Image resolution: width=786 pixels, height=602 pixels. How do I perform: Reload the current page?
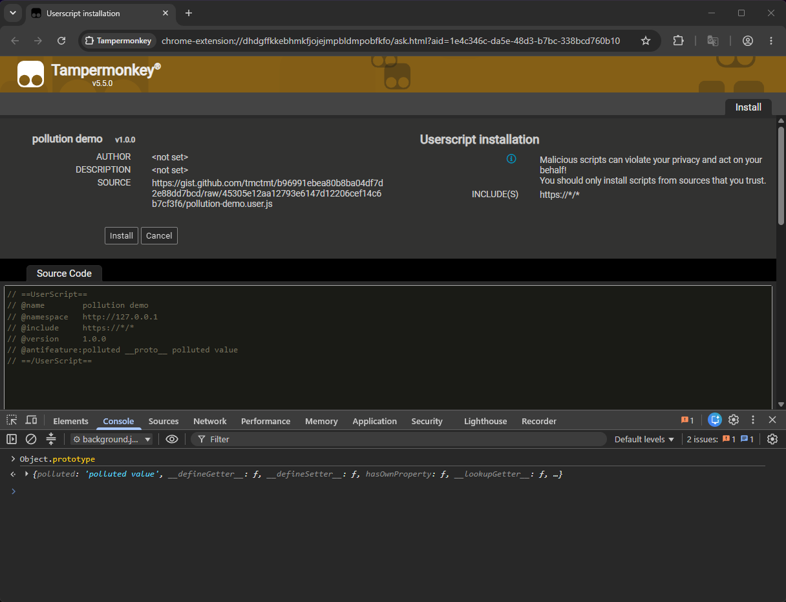click(x=61, y=41)
